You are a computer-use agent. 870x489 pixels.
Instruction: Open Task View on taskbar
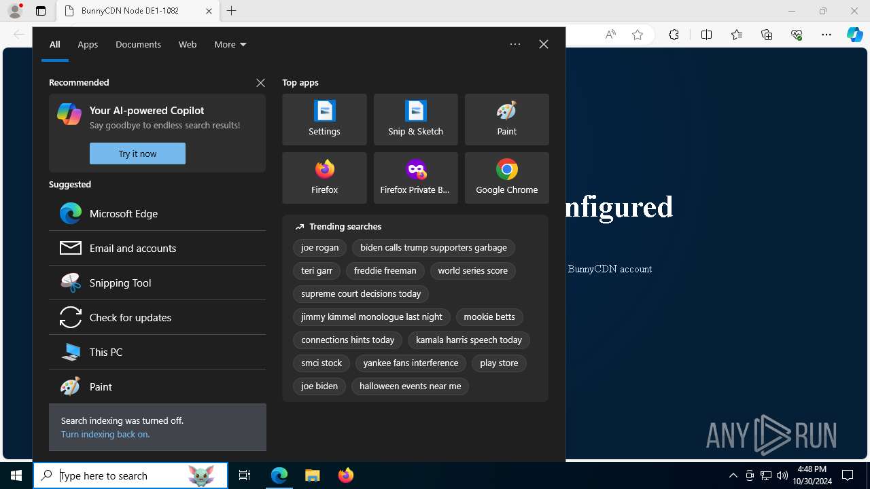(x=245, y=475)
